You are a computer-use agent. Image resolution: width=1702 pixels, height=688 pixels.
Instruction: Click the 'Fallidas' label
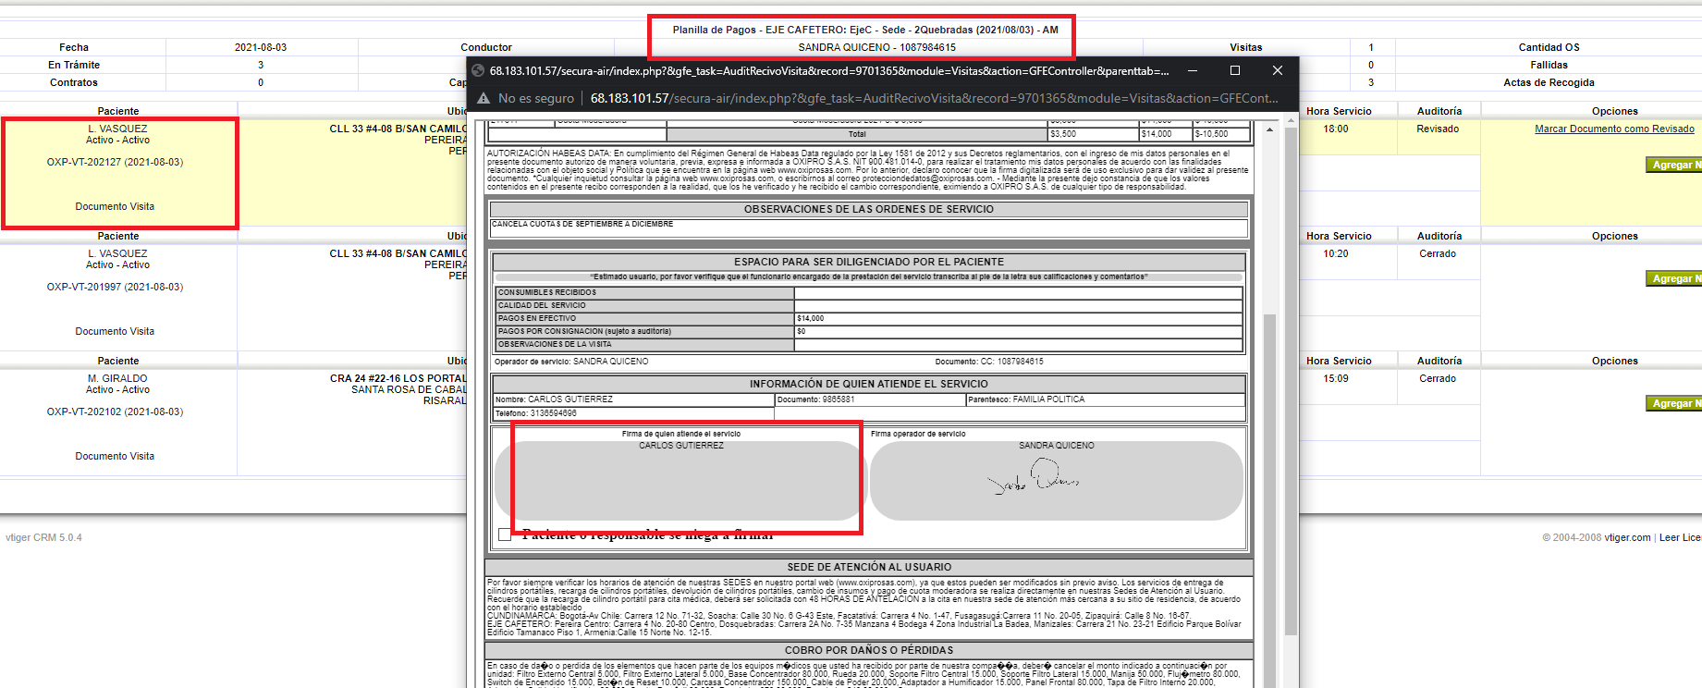click(x=1549, y=65)
